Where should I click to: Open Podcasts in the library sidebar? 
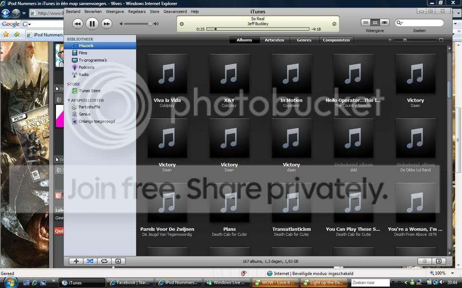86,67
